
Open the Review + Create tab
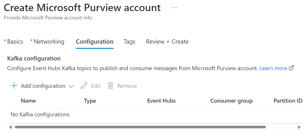[167, 42]
